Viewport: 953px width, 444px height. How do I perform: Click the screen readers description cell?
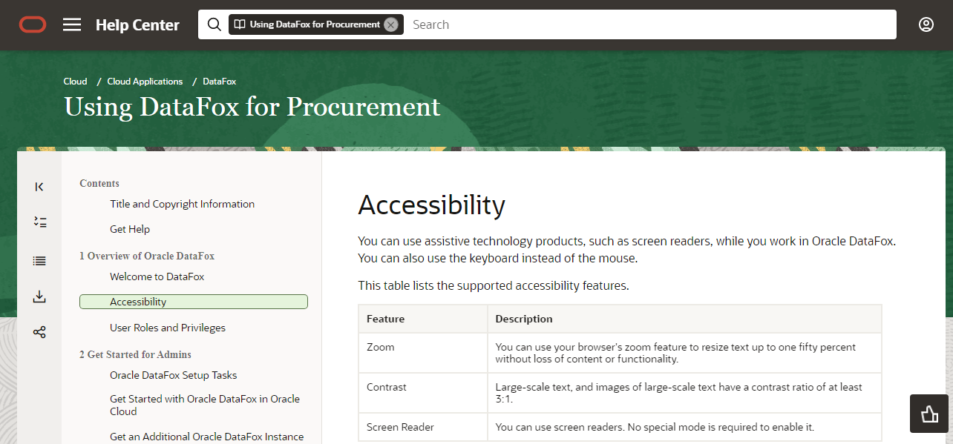684,427
